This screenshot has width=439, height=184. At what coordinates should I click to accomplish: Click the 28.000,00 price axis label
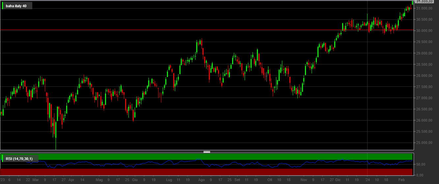click(x=424, y=76)
